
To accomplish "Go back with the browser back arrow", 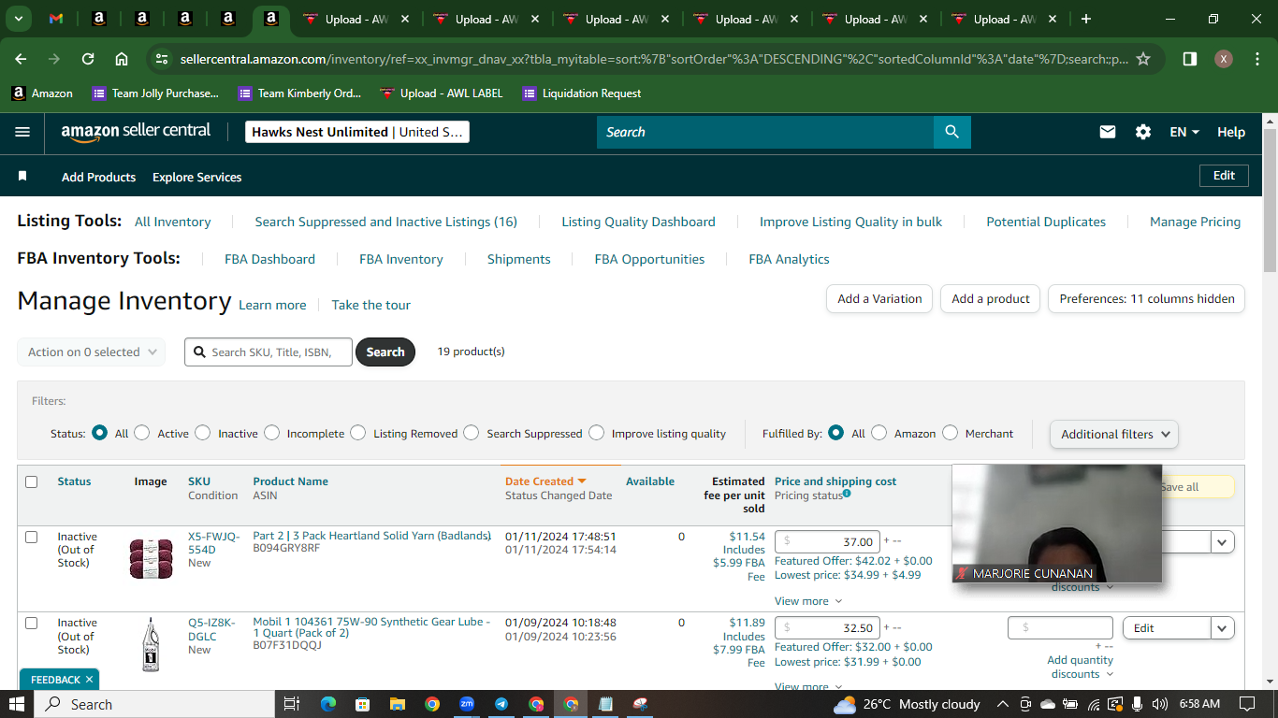I will 21,59.
